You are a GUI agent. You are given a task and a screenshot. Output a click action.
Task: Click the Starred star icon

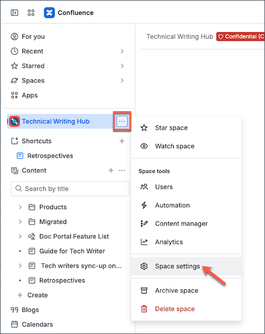pyautogui.click(x=14, y=66)
